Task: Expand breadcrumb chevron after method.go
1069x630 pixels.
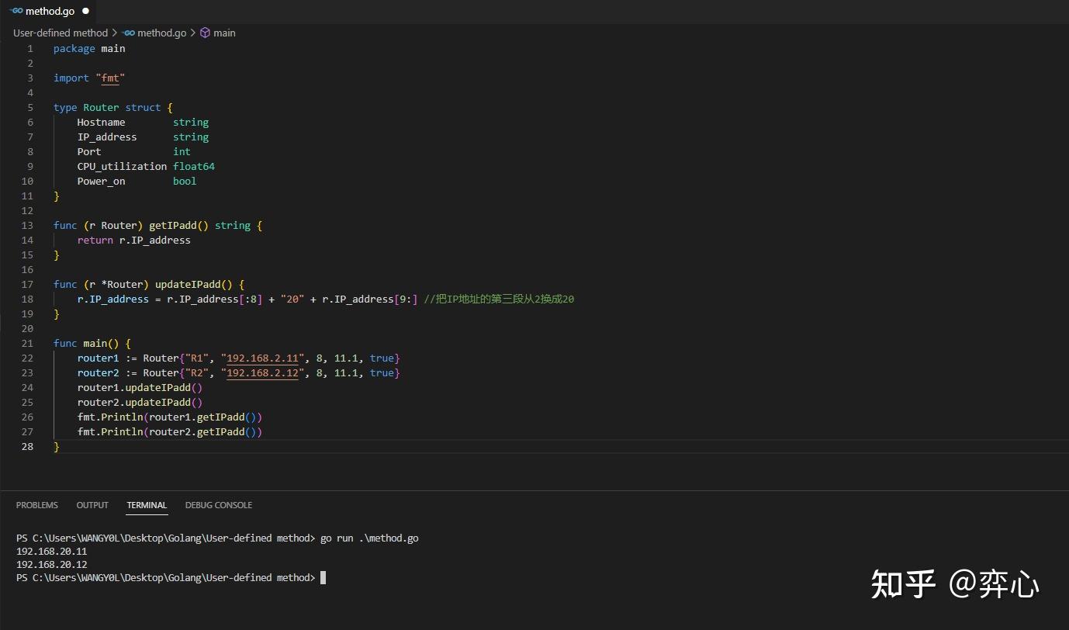Action: [x=193, y=33]
